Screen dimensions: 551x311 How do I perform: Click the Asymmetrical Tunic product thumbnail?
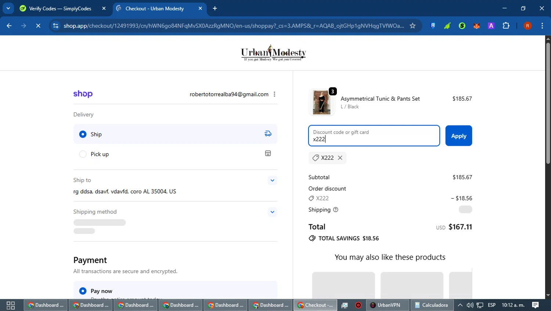click(x=321, y=102)
